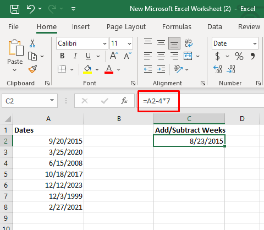Apply Percent Style format
Viewport: 264px width, 230px height.
pos(239,56)
